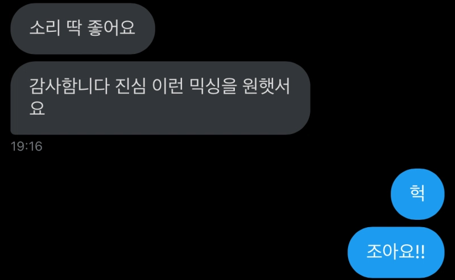
Task: Click the word '딱' in the top bubble
Action: 74,28
